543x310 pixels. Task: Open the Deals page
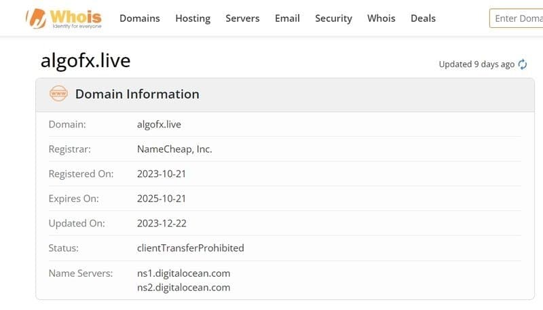[423, 18]
